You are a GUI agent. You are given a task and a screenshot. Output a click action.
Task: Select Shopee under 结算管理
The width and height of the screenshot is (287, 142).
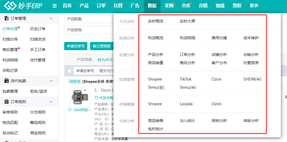155,79
